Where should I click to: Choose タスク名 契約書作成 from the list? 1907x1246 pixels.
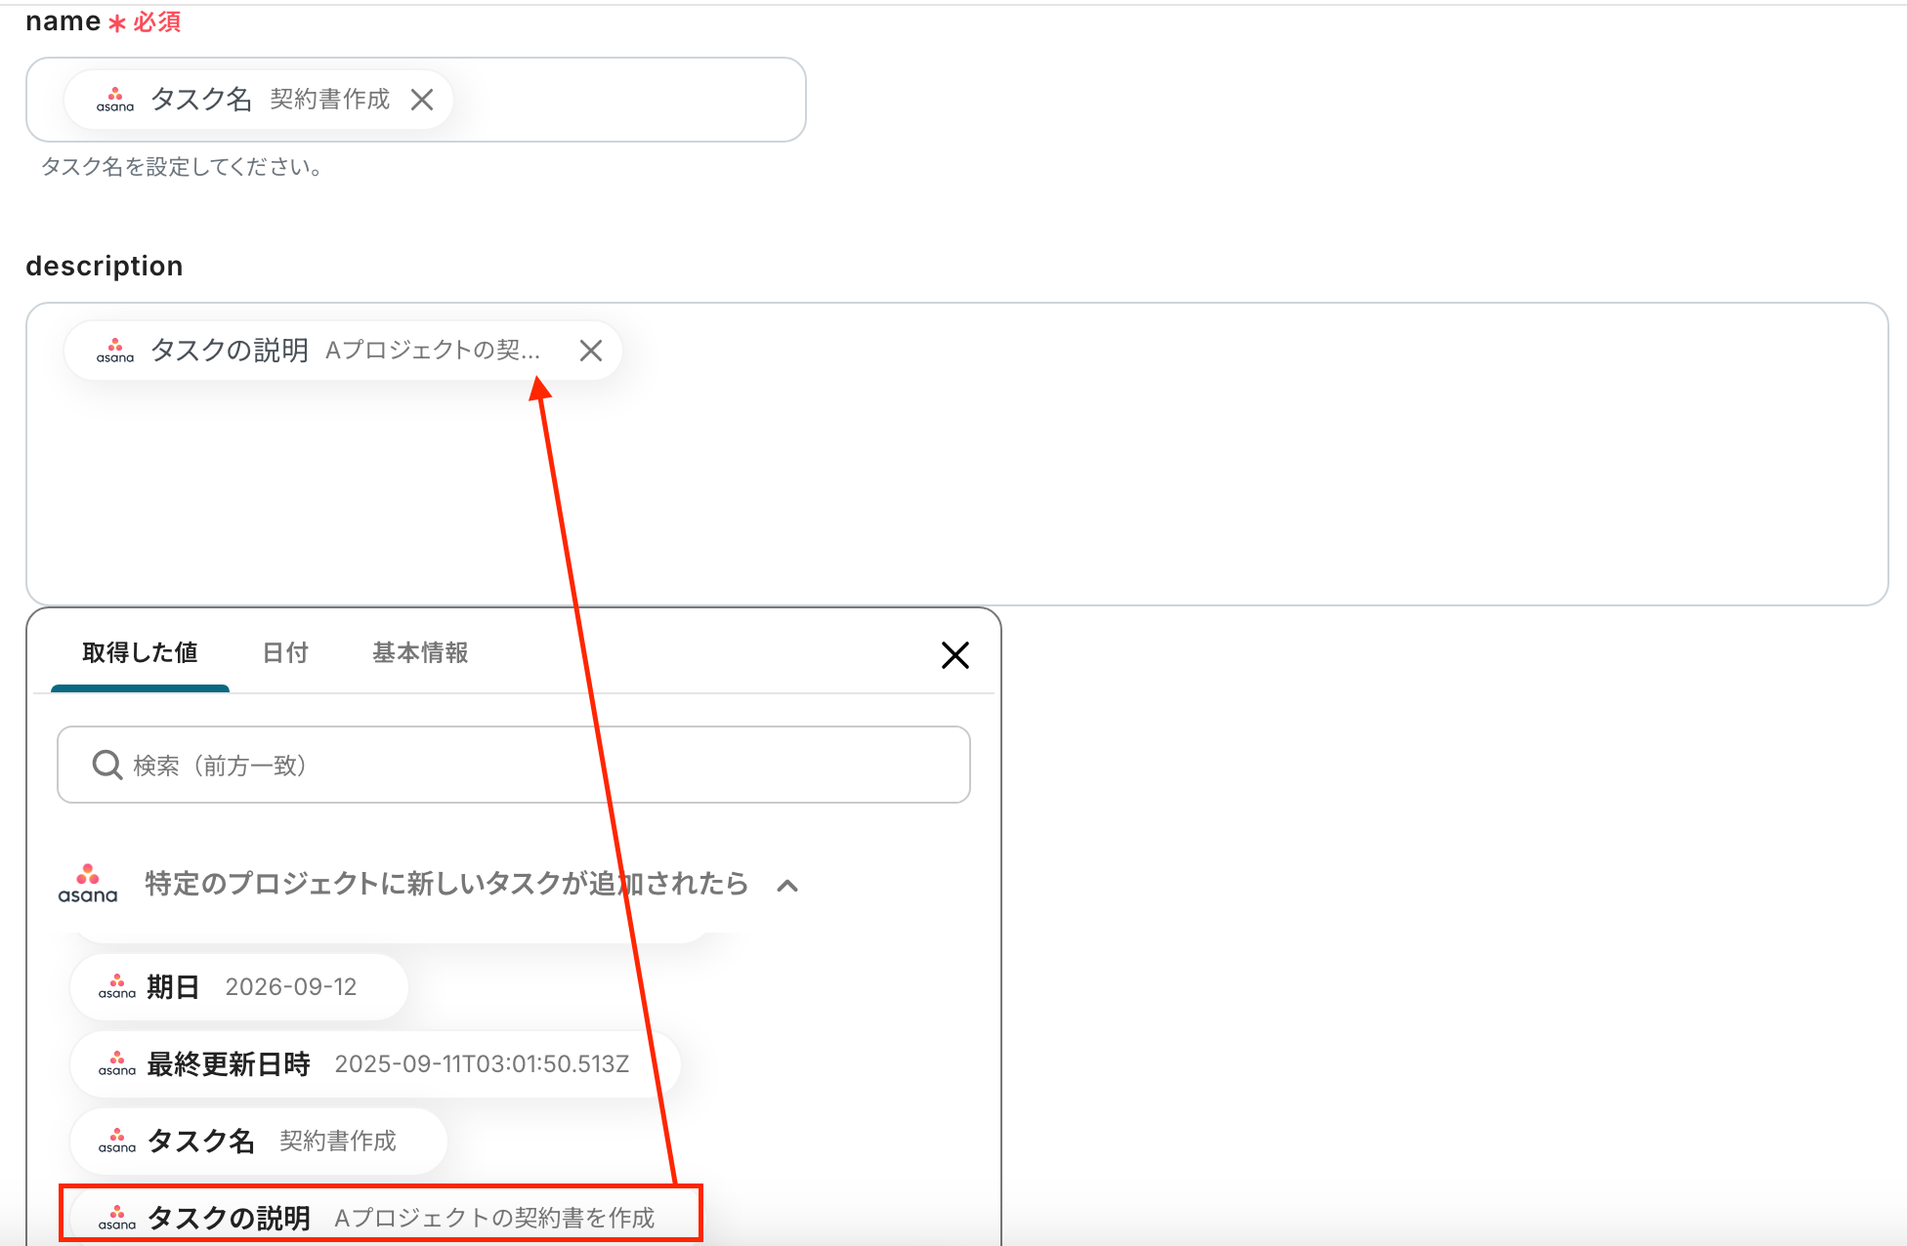click(259, 1142)
